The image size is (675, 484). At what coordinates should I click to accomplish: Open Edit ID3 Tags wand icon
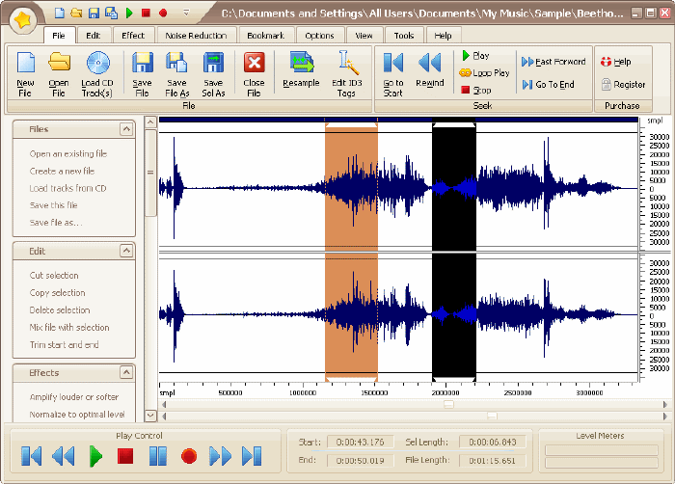(347, 63)
